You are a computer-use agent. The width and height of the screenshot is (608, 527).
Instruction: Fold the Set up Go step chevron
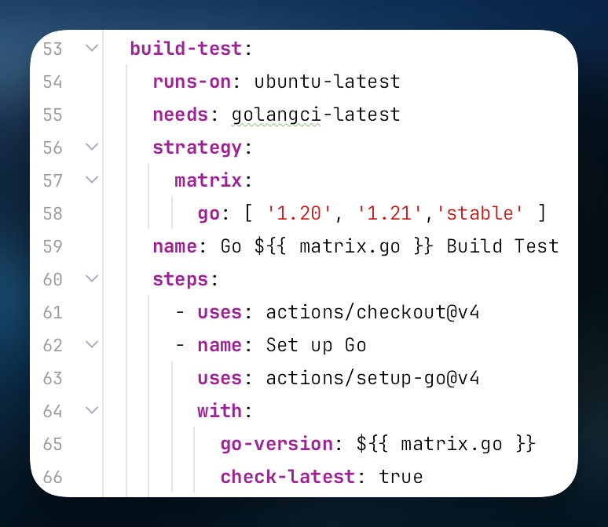point(92,345)
